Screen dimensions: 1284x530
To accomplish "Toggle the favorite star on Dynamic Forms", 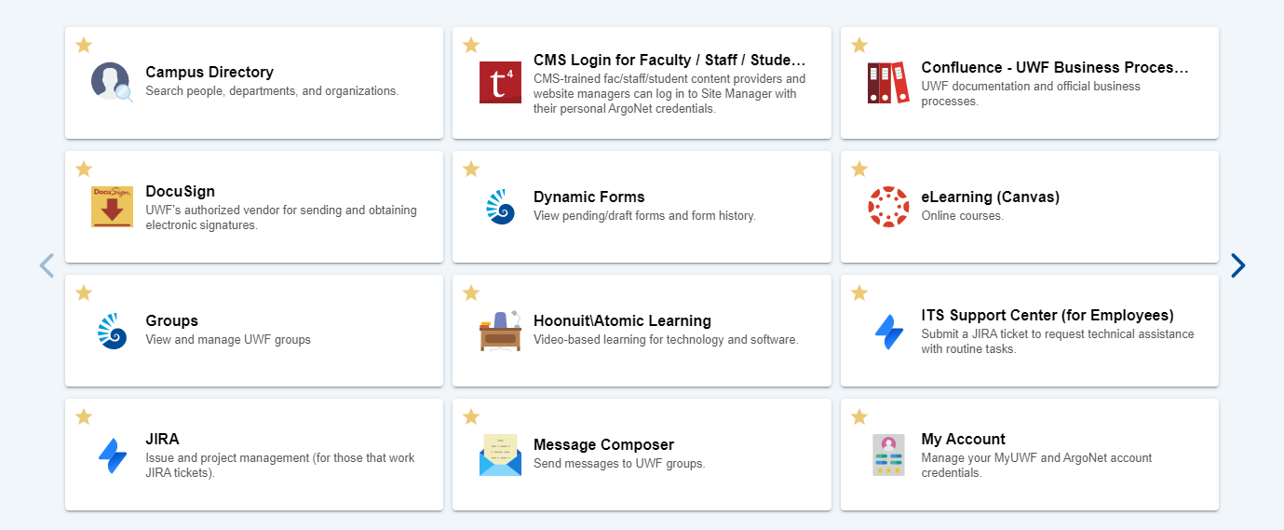I will pyautogui.click(x=471, y=169).
